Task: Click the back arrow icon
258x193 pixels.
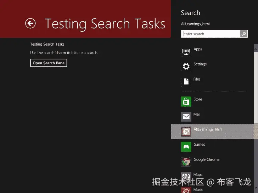Action: (x=30, y=23)
